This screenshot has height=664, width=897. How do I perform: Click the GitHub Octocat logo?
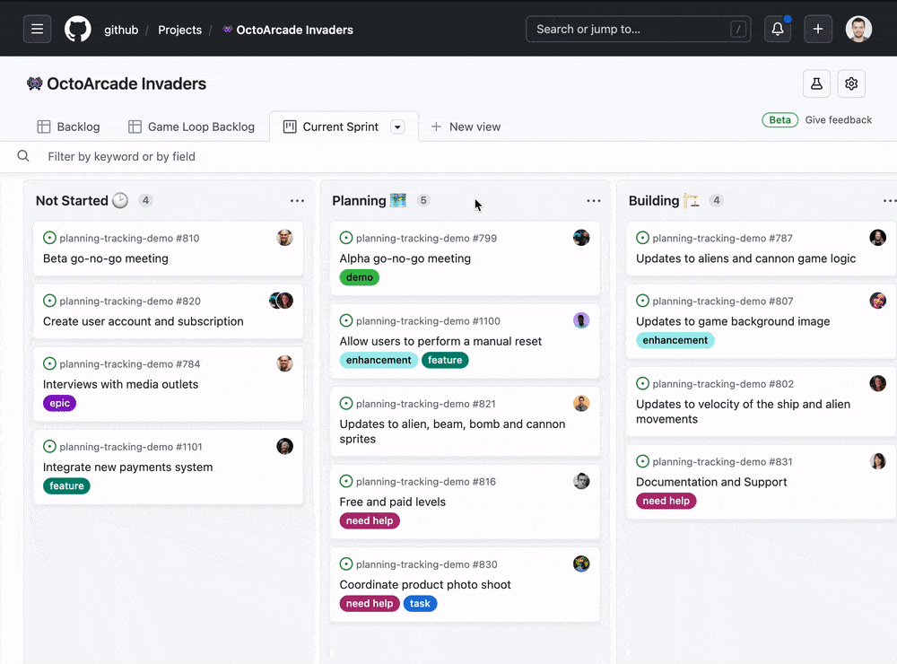pyautogui.click(x=78, y=30)
